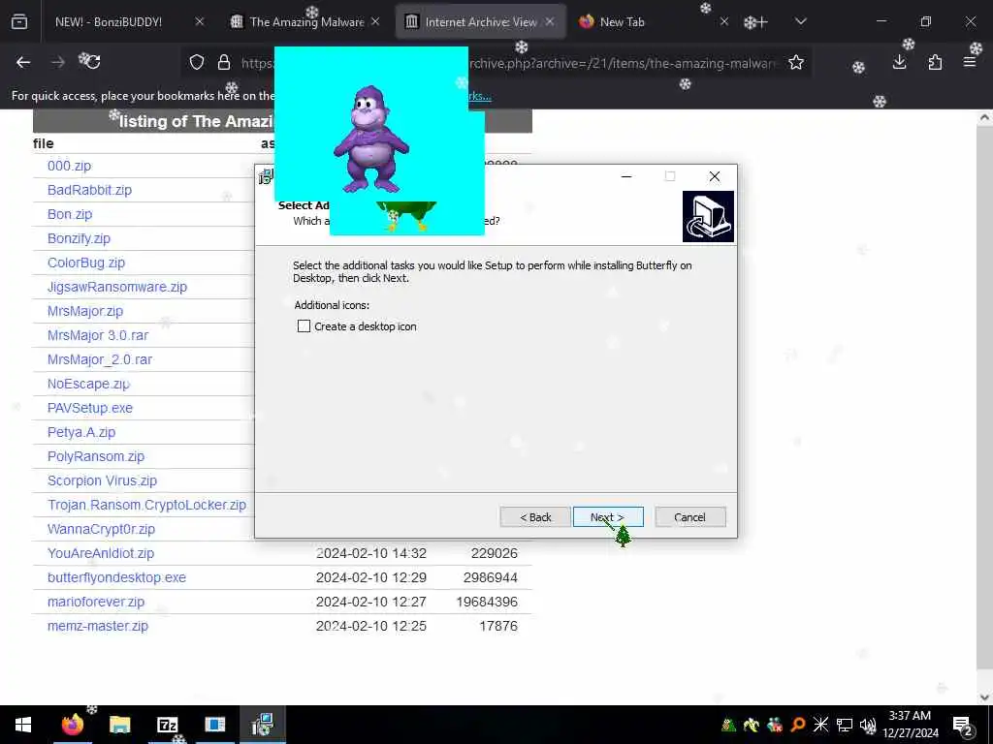
Task: Click the network tray icon
Action: coord(845,725)
